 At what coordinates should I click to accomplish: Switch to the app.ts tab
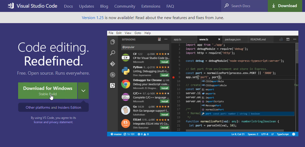pyautogui.click(x=184, y=39)
